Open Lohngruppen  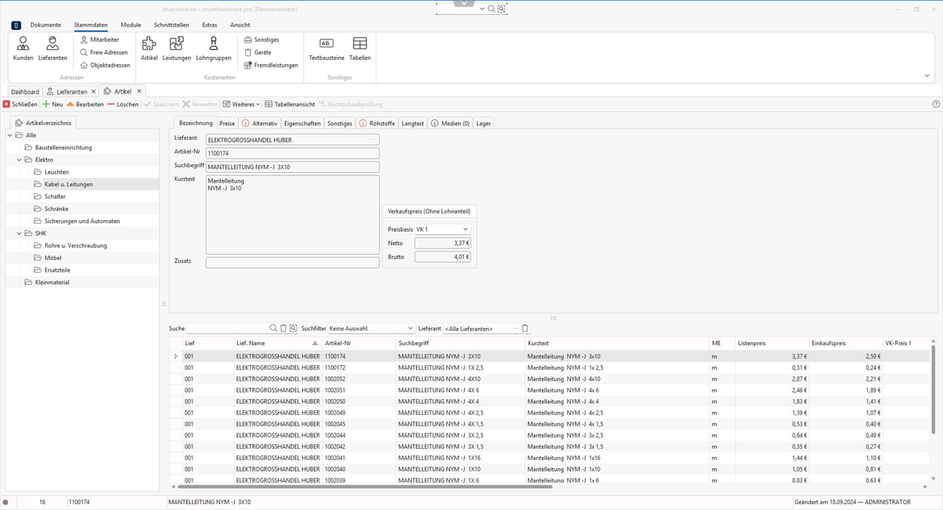click(x=214, y=48)
